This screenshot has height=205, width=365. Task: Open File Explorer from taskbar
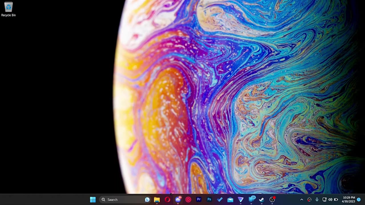(x=157, y=200)
